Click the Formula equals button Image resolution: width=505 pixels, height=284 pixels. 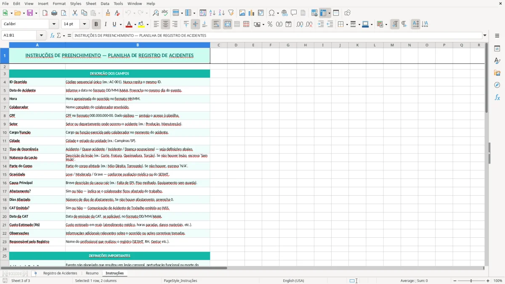tap(69, 35)
